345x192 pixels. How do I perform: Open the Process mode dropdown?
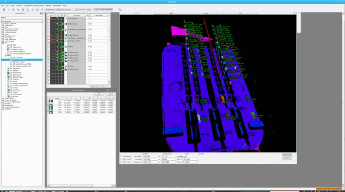click(x=67, y=9)
